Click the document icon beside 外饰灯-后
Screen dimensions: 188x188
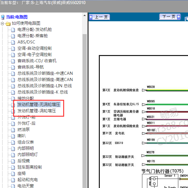(13, 124)
